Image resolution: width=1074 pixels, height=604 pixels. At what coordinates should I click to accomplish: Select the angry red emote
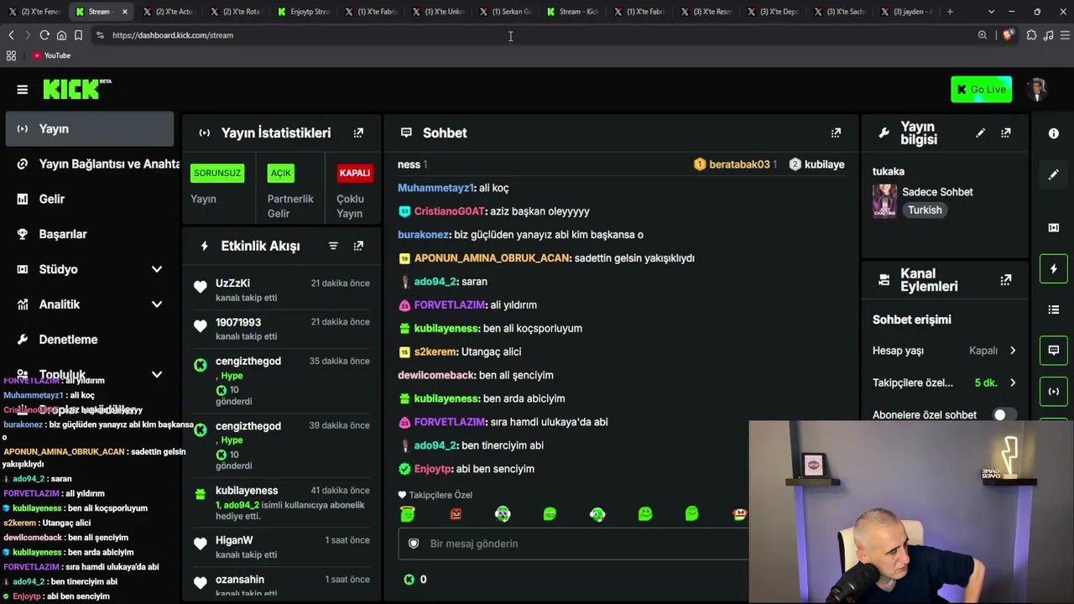coord(456,513)
